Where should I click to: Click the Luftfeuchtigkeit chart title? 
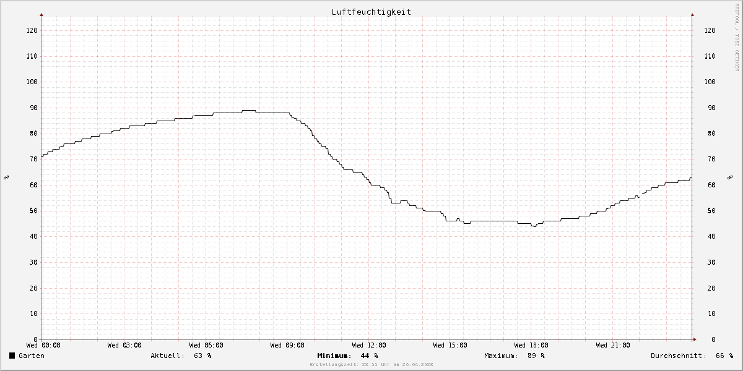point(371,12)
